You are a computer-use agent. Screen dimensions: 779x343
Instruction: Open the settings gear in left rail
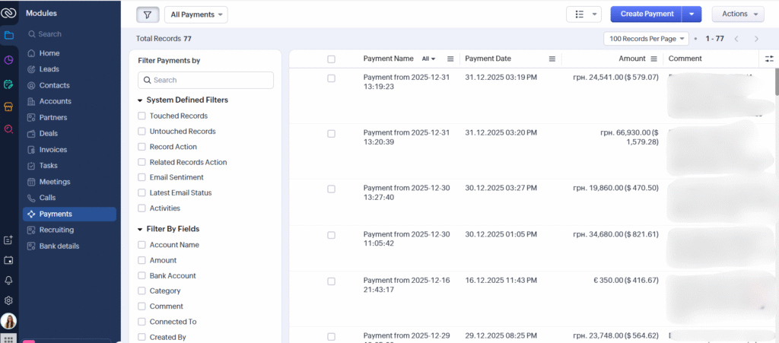[x=8, y=300]
